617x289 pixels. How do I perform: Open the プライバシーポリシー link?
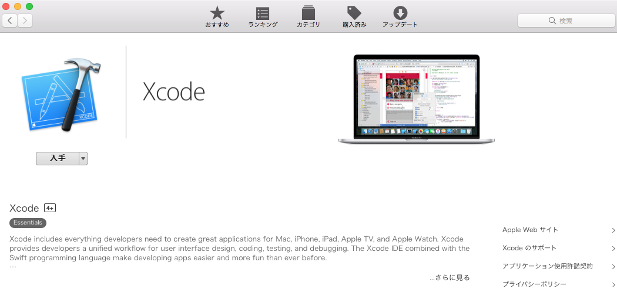(534, 284)
